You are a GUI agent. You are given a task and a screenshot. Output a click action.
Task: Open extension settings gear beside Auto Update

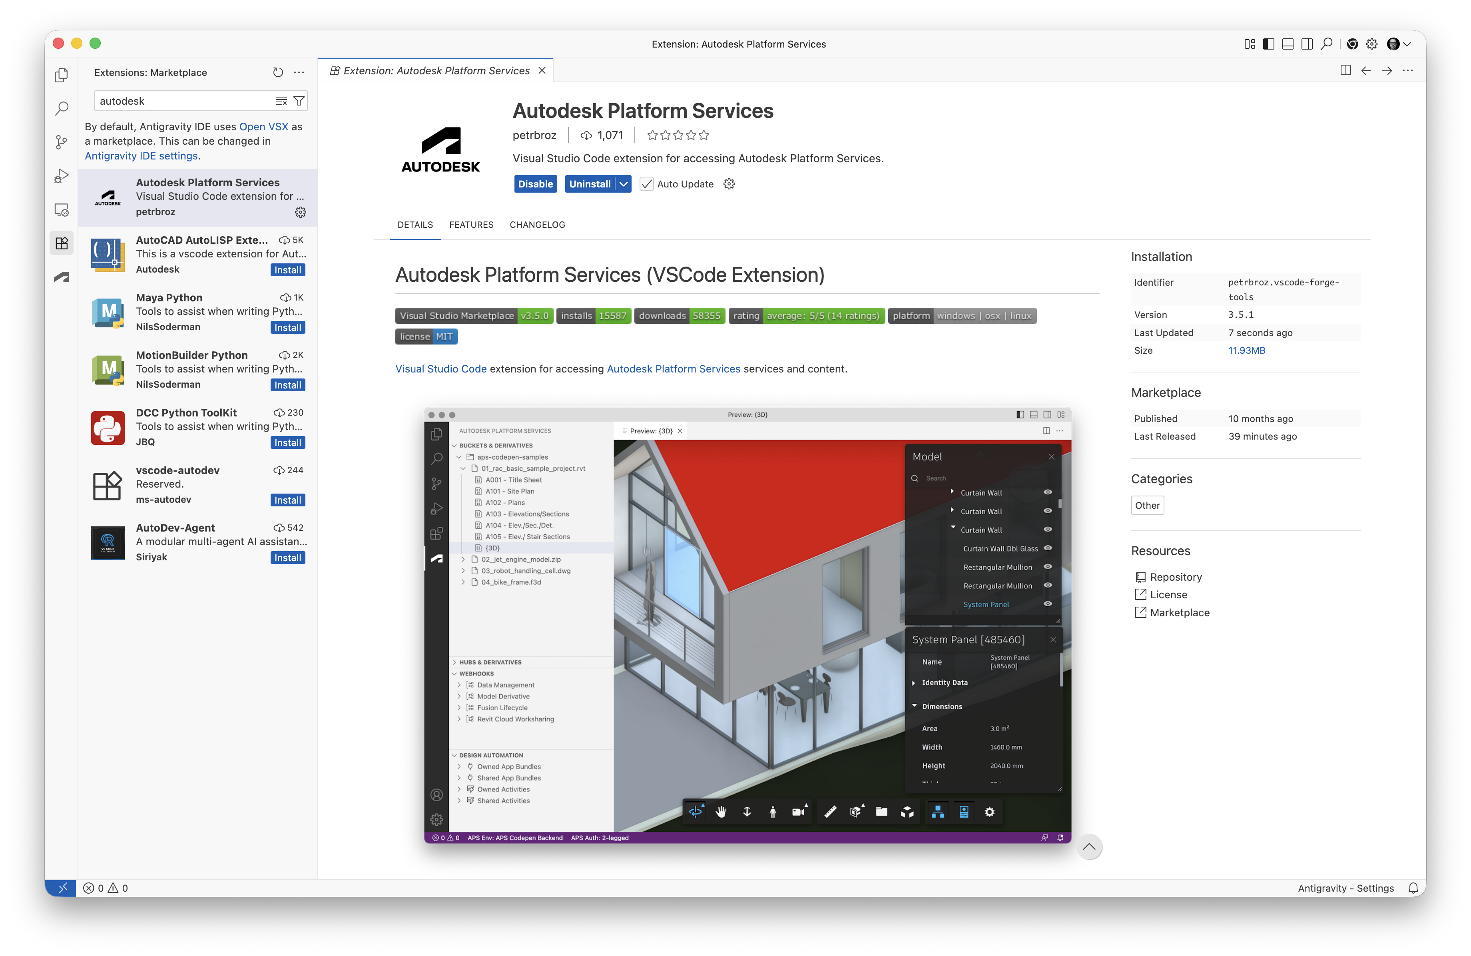point(730,184)
